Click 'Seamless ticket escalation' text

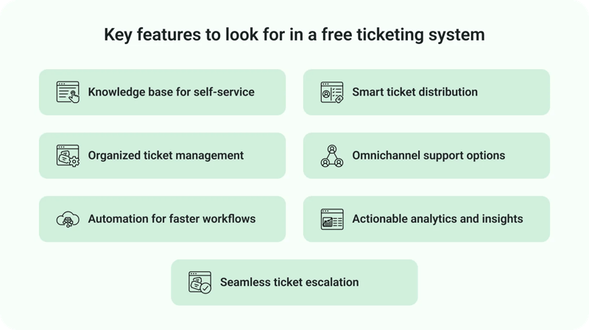click(289, 282)
